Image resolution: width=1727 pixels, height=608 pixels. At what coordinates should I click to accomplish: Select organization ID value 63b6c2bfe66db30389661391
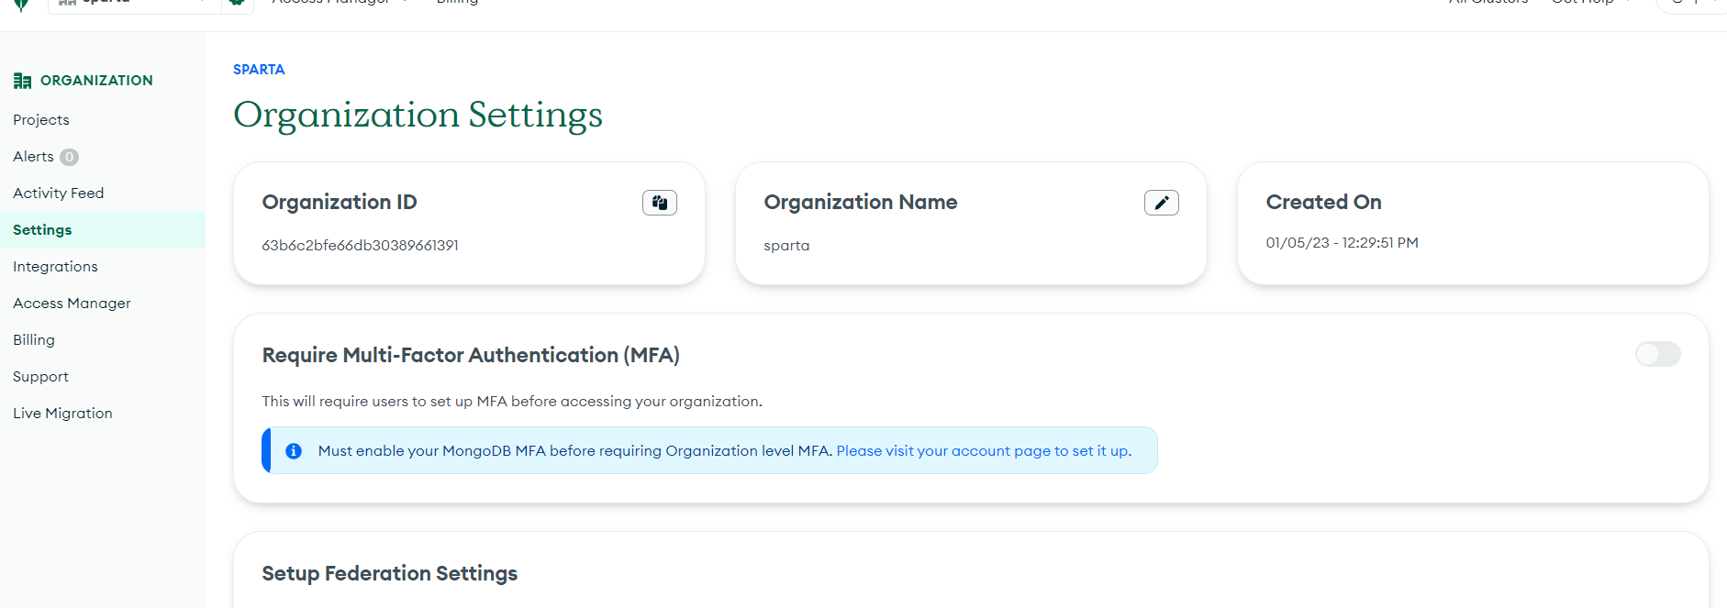[360, 246]
